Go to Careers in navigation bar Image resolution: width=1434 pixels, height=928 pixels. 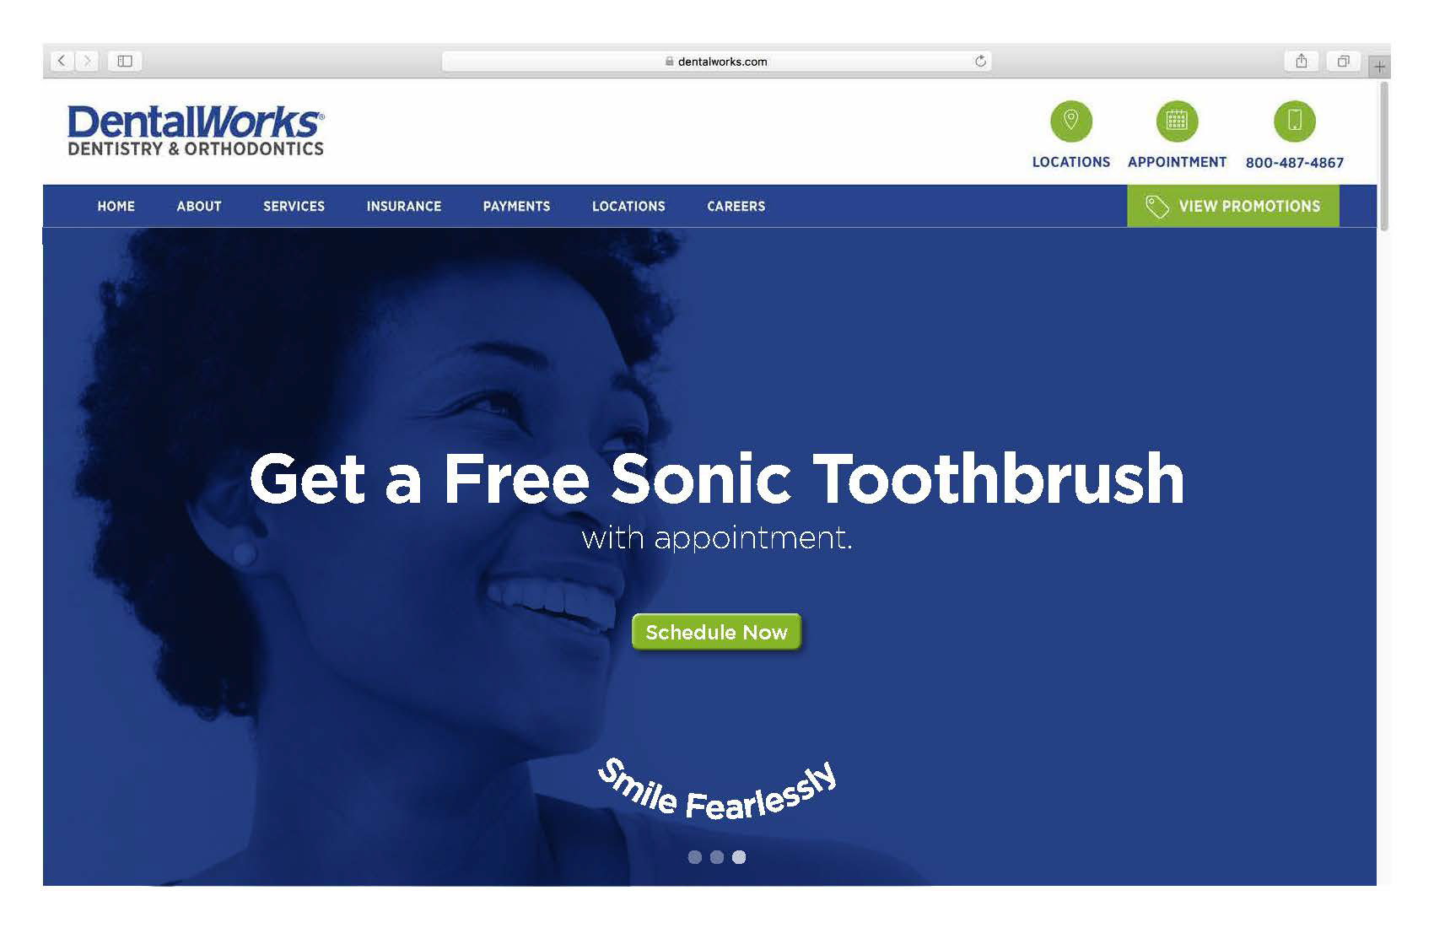tap(736, 206)
